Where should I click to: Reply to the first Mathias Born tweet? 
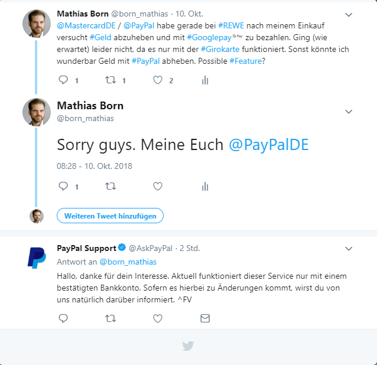pos(64,80)
